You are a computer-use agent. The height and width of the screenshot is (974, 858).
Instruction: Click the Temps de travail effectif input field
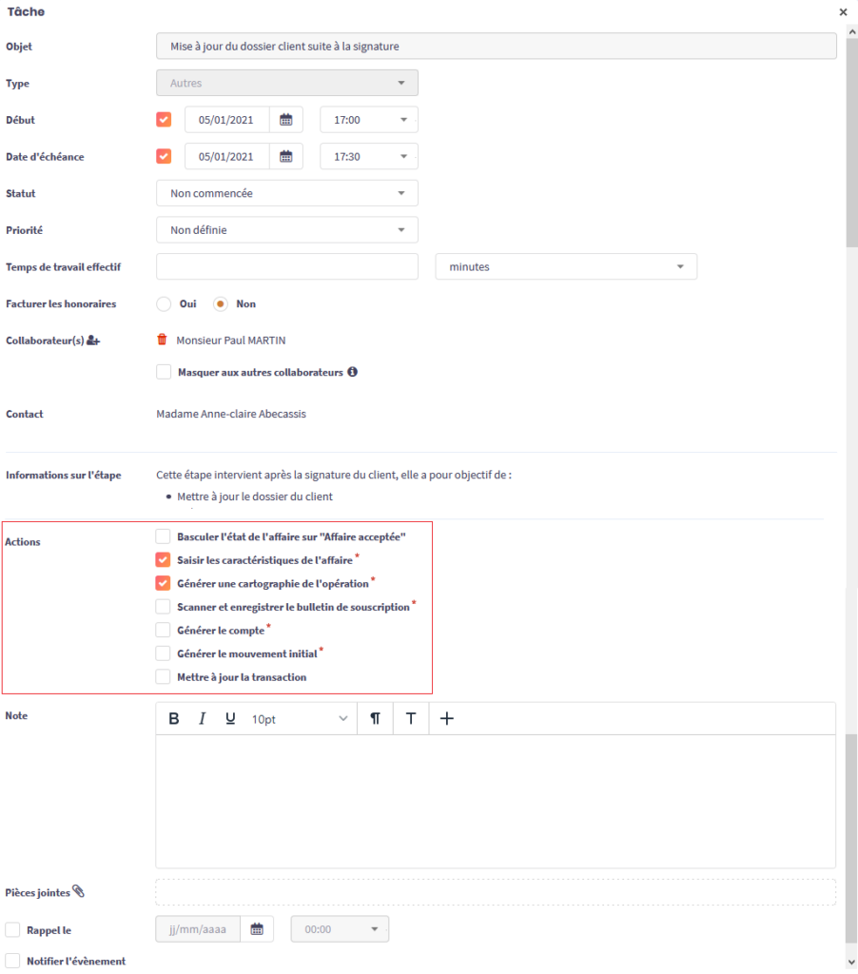tap(286, 267)
